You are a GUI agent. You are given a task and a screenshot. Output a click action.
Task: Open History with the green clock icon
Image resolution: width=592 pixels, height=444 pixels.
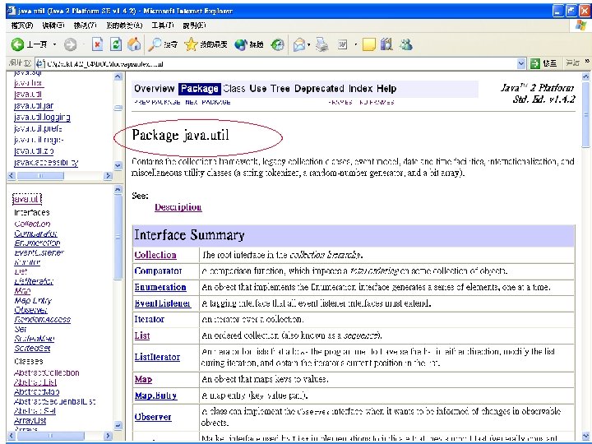tap(278, 44)
